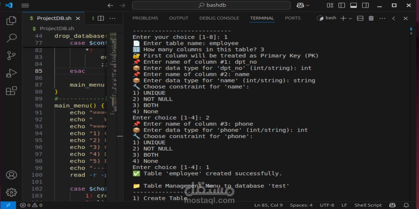Open the editor More Actions menu
Viewport: 419px width, 209px height.
112,18
